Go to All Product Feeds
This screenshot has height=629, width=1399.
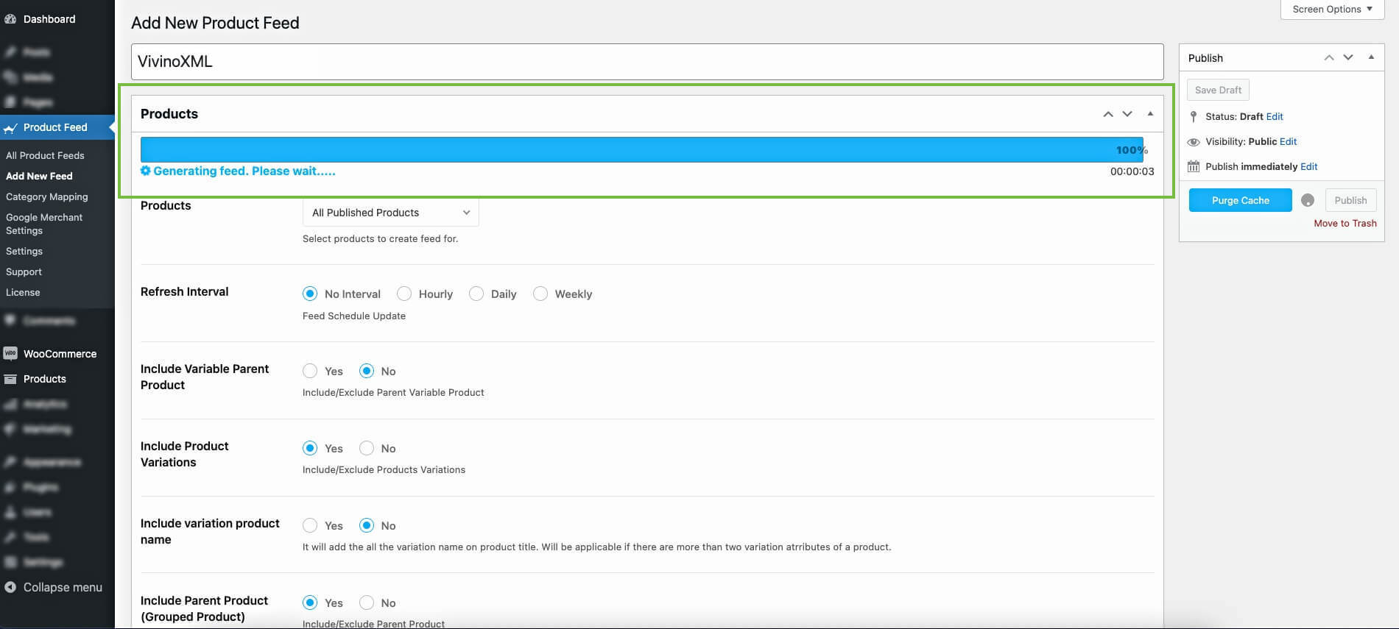tap(45, 155)
